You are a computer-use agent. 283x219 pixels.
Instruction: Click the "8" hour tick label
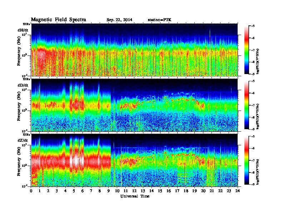coord(100,191)
